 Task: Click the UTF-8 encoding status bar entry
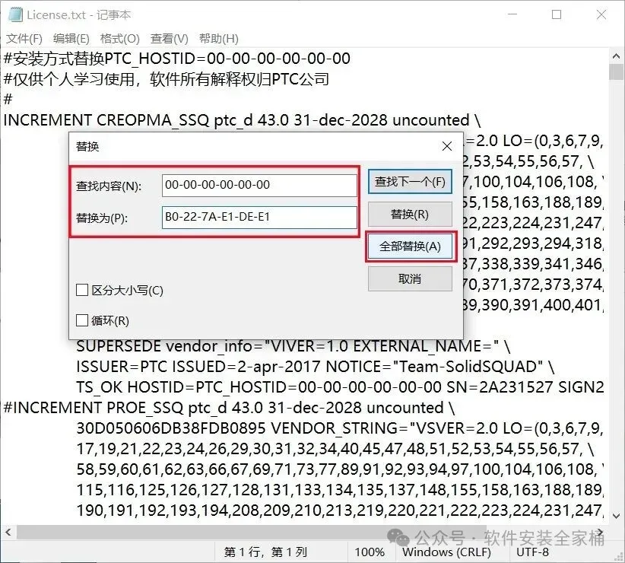click(532, 552)
